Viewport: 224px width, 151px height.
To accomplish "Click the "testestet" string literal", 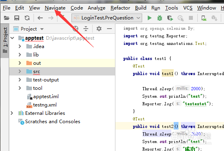I will (196, 104).
